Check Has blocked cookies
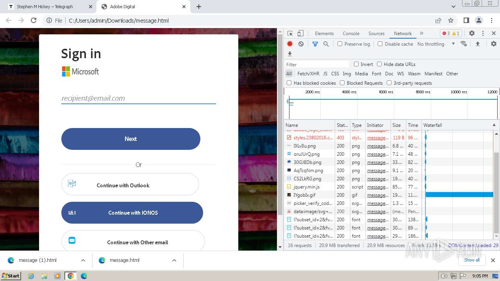 [289, 83]
